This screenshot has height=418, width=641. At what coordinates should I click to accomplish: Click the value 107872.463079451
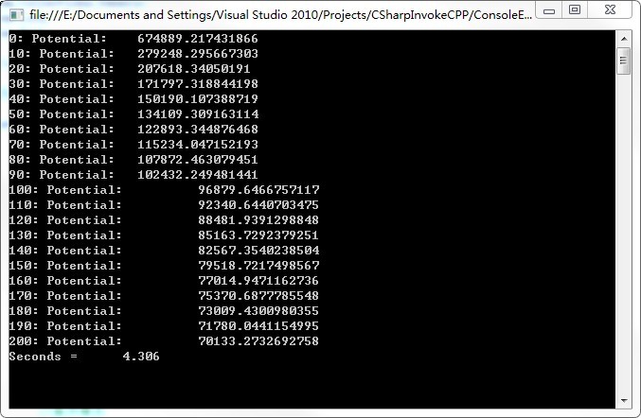[198, 159]
